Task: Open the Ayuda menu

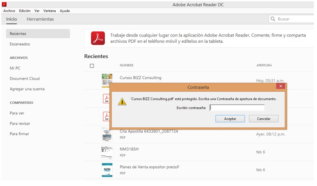Action: [65, 11]
